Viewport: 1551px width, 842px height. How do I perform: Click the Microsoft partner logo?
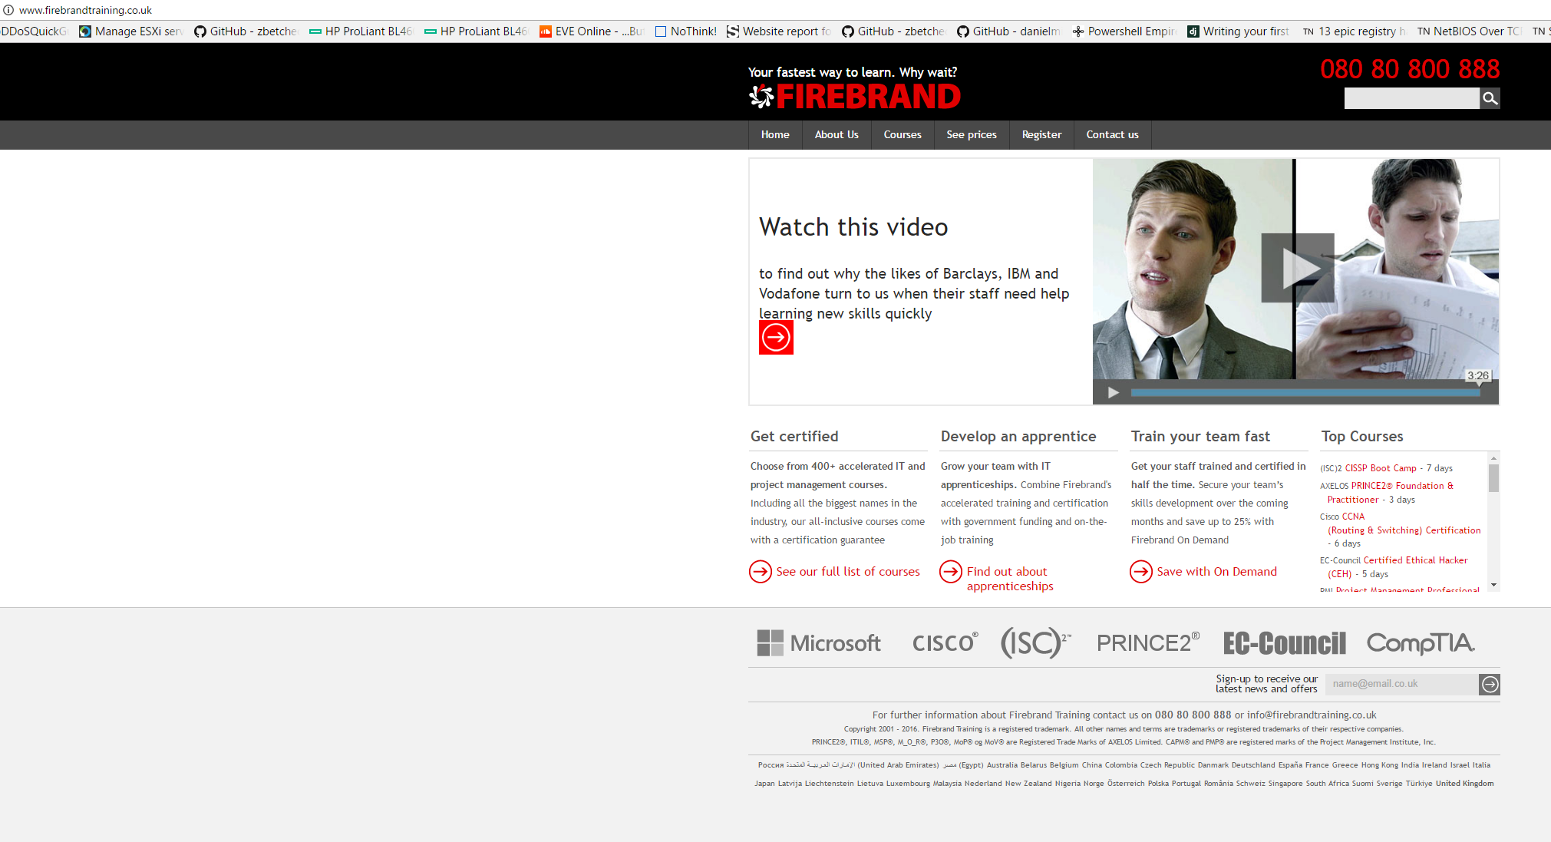(819, 643)
